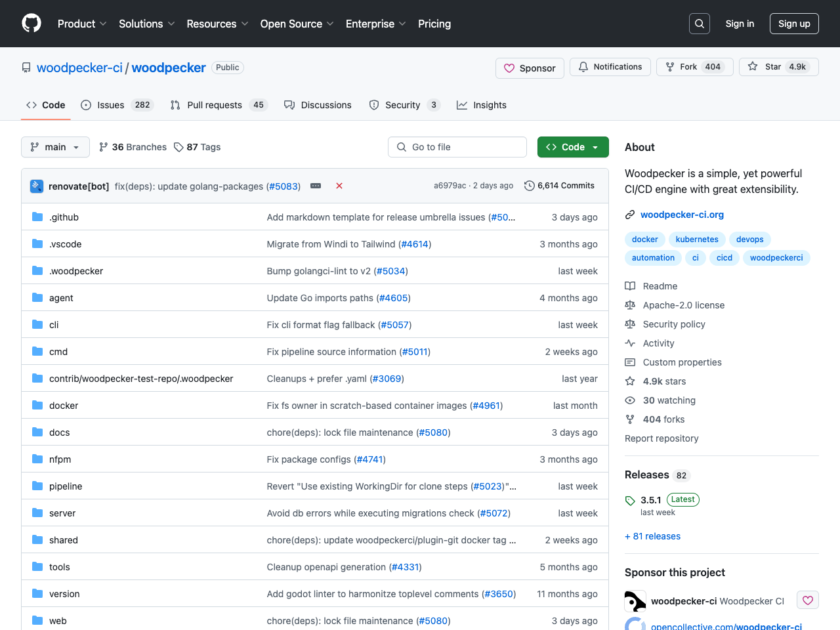Open the GitHub home logo
This screenshot has height=630, width=840.
coord(31,24)
